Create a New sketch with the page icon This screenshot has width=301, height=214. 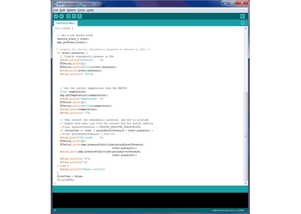68,16
